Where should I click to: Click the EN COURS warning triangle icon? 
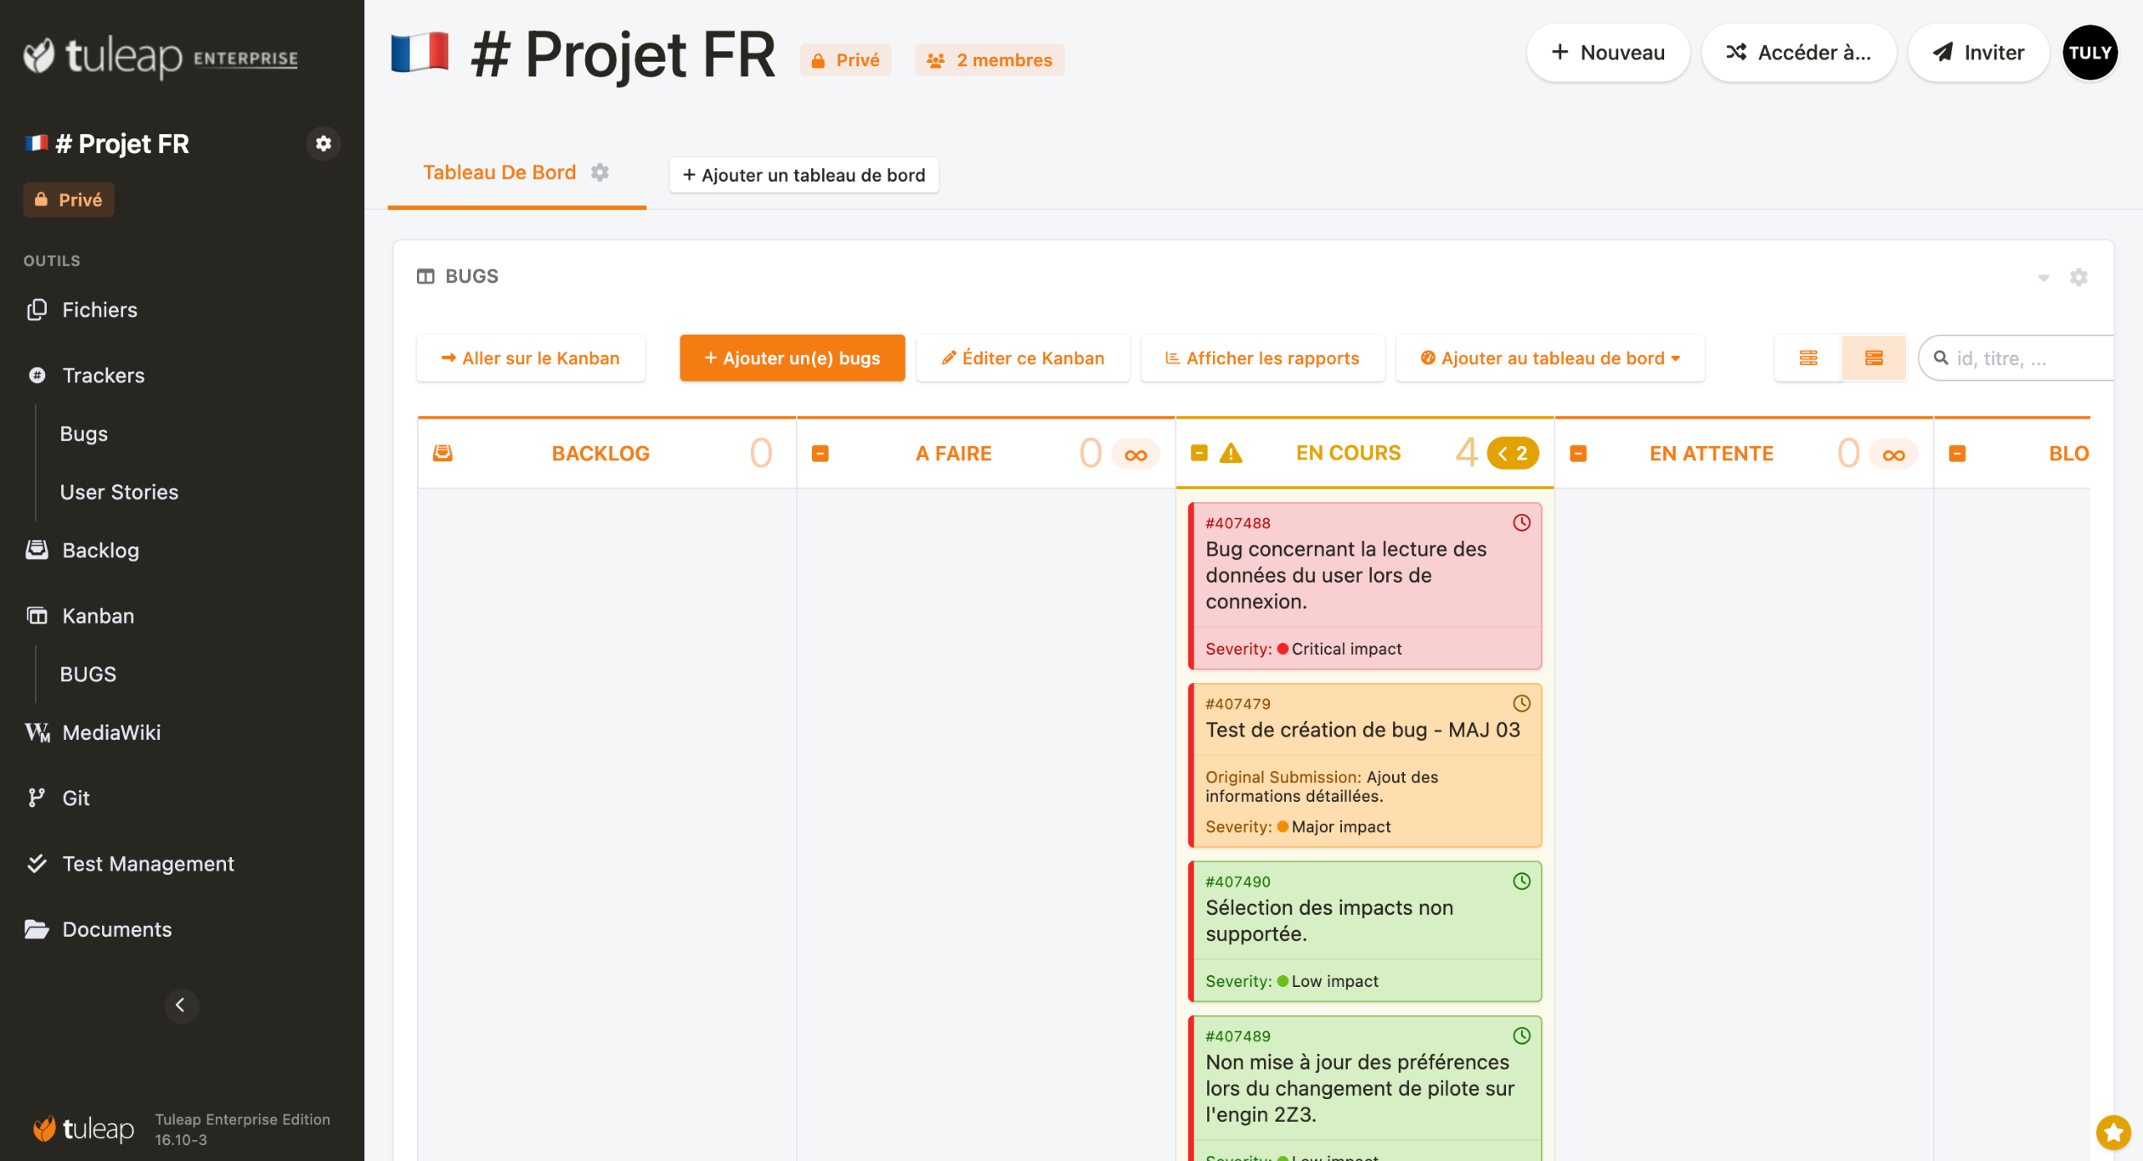(x=1231, y=454)
